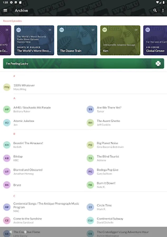Open Centennial Songs / Antique Phonograph Music Program
The width and height of the screenshot is (167, 237).
coord(42,207)
